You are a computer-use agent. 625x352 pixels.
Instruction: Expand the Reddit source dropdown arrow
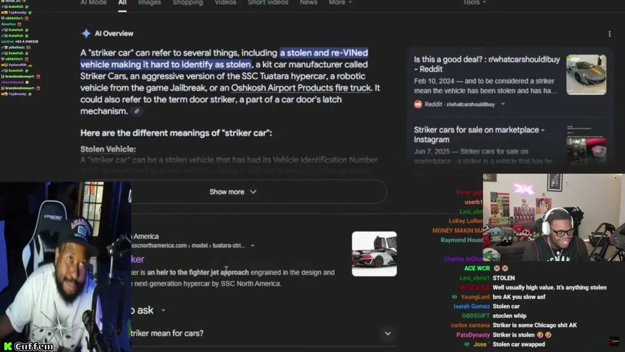pyautogui.click(x=503, y=104)
